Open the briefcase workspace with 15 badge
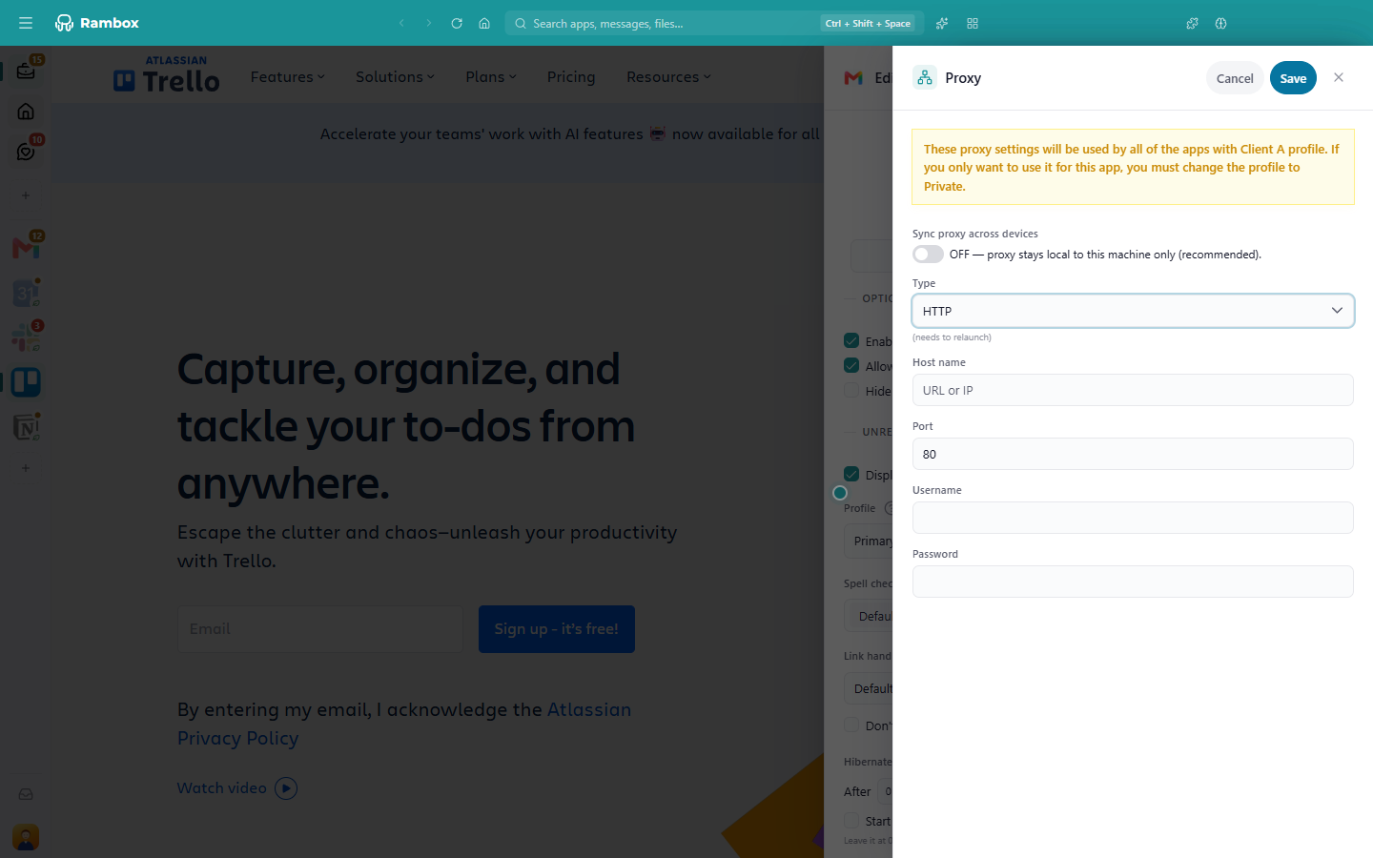This screenshot has width=1373, height=858. click(x=26, y=69)
